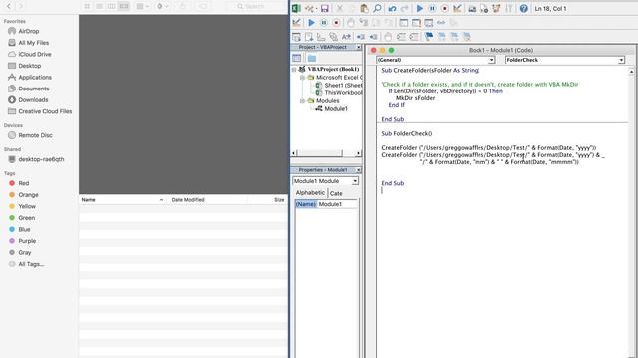Collapse the Microsoft Excel Objects folder
This screenshot has width=638, height=358.
pos(302,78)
